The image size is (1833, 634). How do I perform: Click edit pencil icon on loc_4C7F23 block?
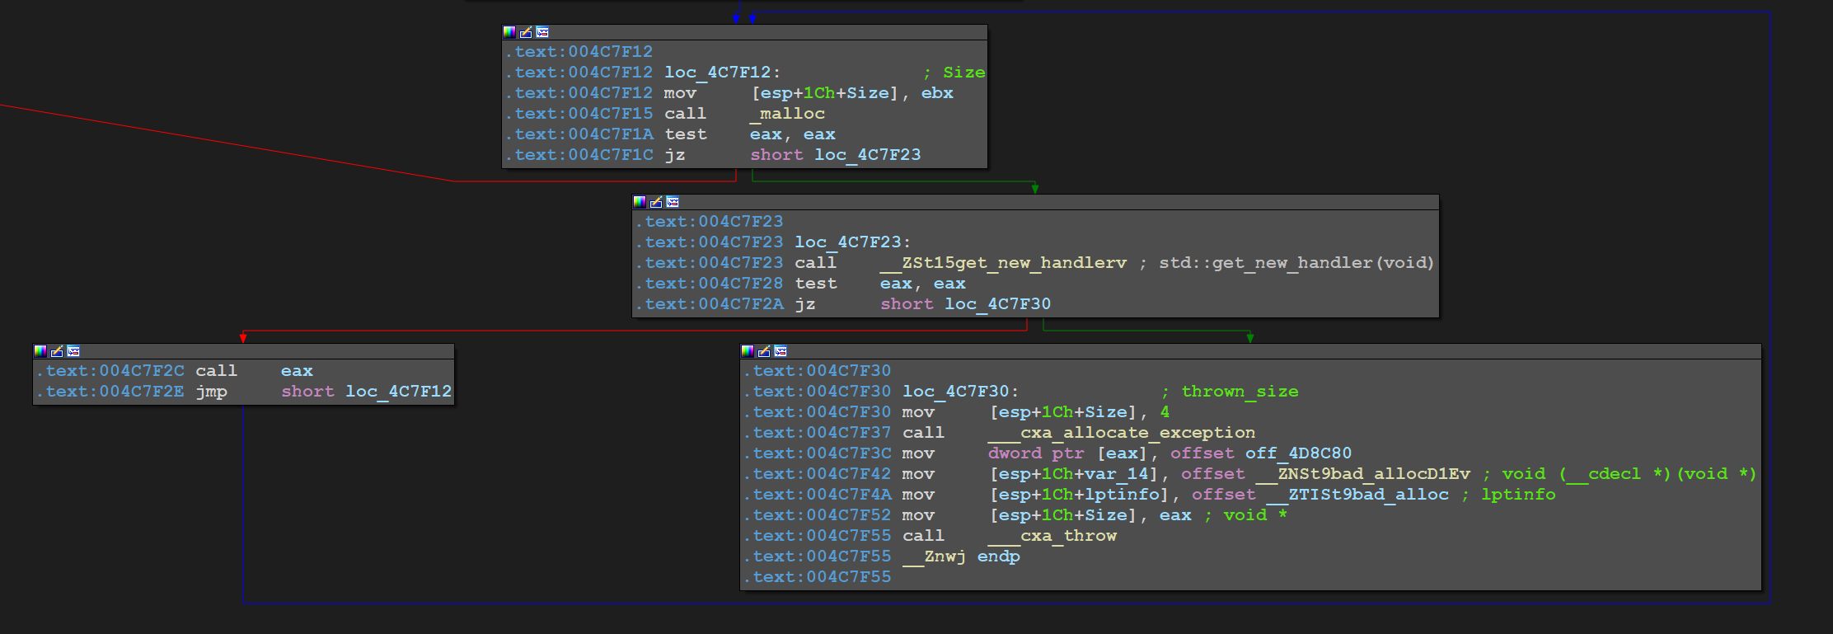click(656, 202)
